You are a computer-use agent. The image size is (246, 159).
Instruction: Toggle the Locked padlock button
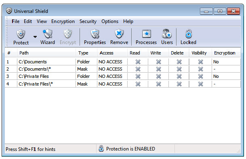pyautogui.click(x=188, y=37)
